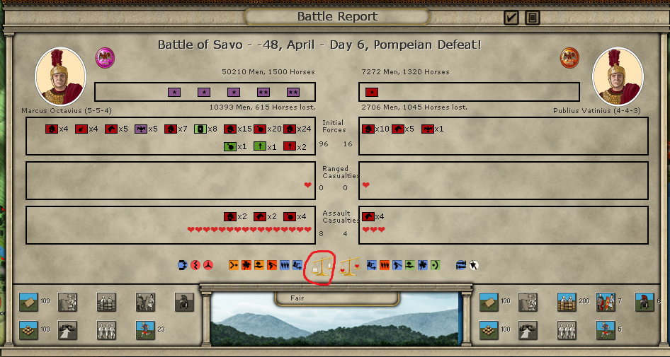Click the red general star icon on right

pyautogui.click(x=372, y=92)
